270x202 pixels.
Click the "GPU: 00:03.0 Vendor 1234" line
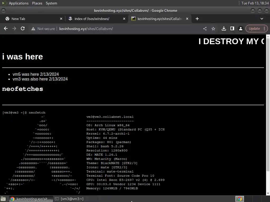tap(123, 184)
